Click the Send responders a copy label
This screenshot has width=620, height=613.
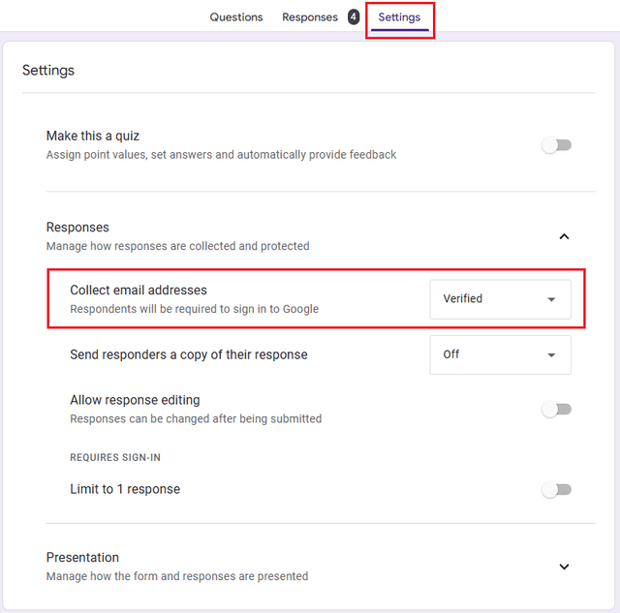click(x=189, y=354)
